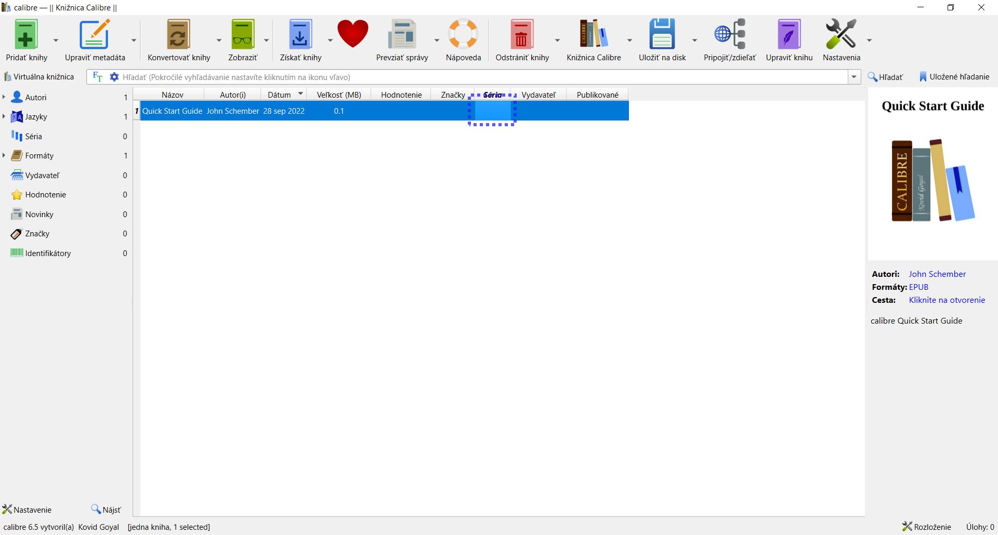This screenshot has width=998, height=535.
Task: Expand the Autori tree node
Action: (x=4, y=97)
